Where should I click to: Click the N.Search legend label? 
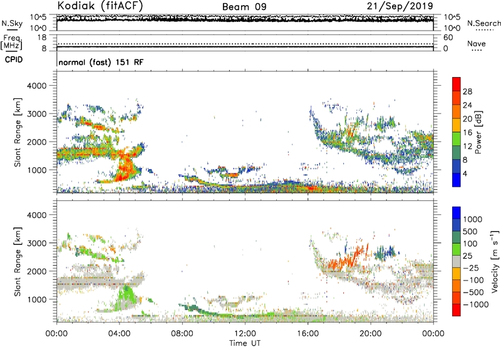pyautogui.click(x=483, y=23)
